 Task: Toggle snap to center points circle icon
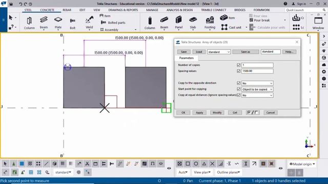coord(196,164)
